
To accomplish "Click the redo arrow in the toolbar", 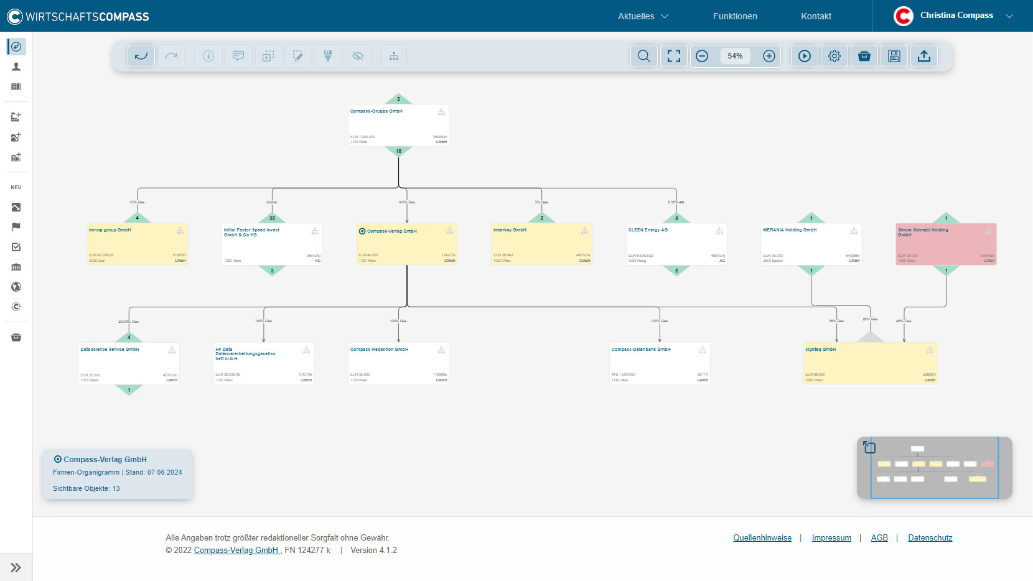I will pos(171,56).
